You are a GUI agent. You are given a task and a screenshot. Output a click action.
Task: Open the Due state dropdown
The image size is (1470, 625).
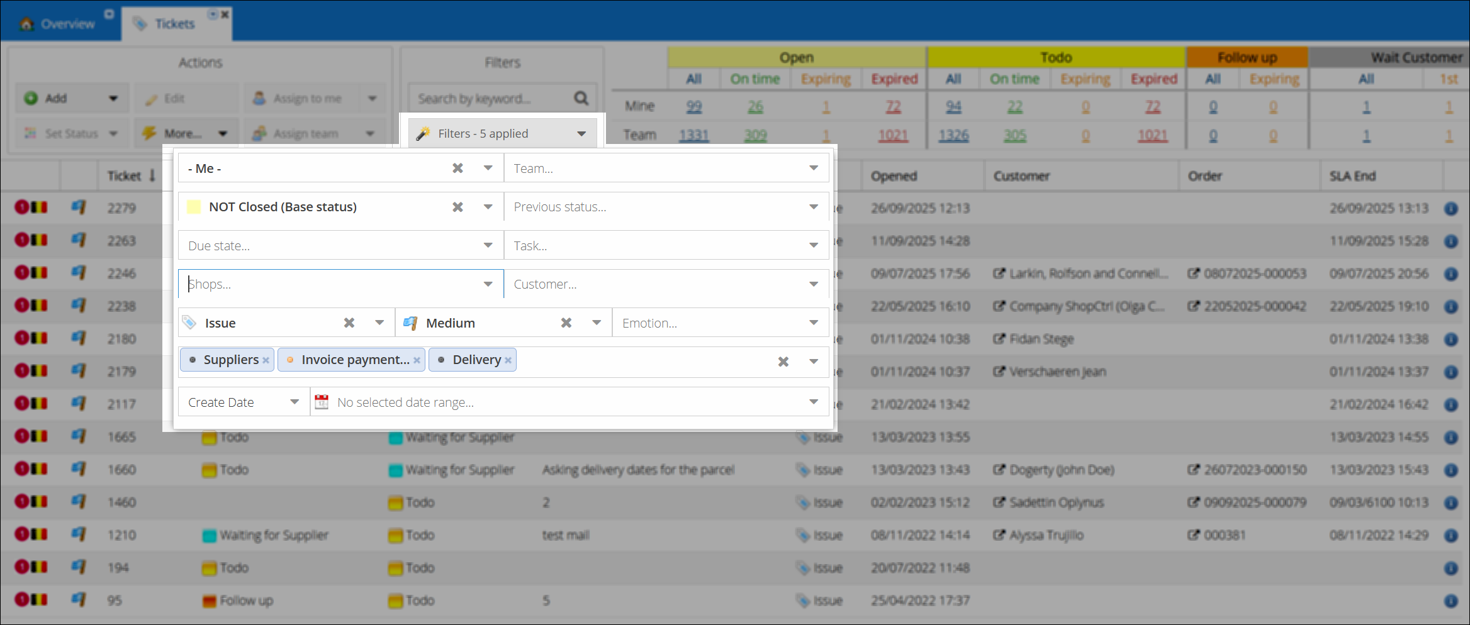pos(488,246)
